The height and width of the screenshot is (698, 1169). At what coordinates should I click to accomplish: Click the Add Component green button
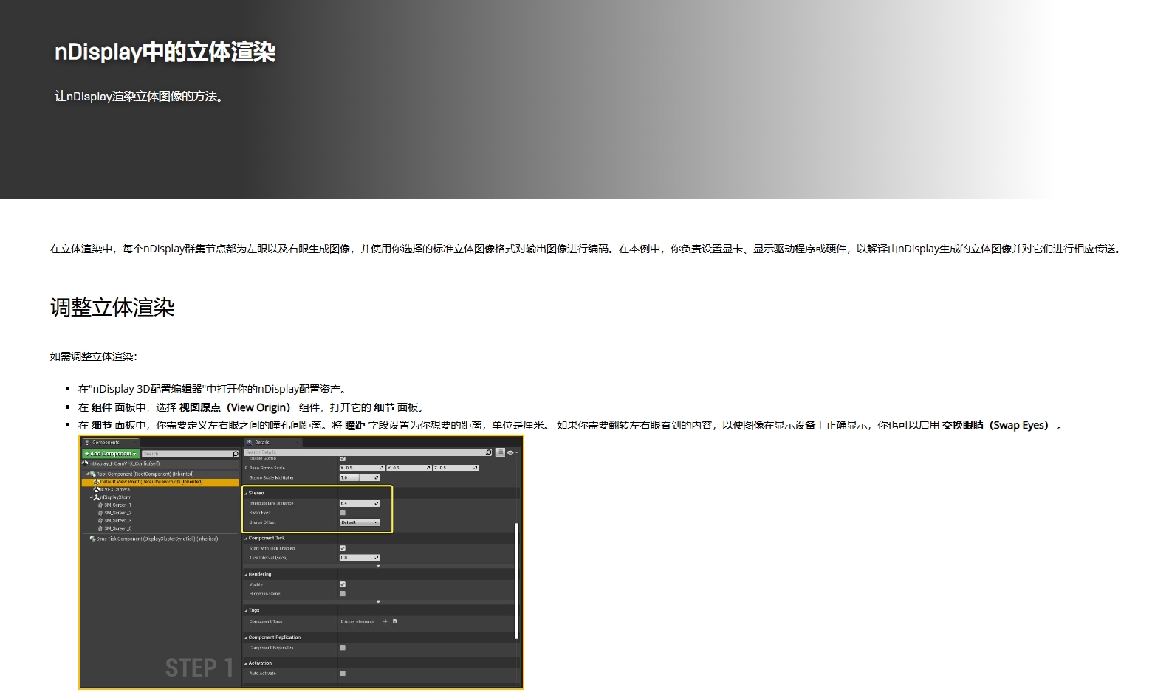point(111,454)
